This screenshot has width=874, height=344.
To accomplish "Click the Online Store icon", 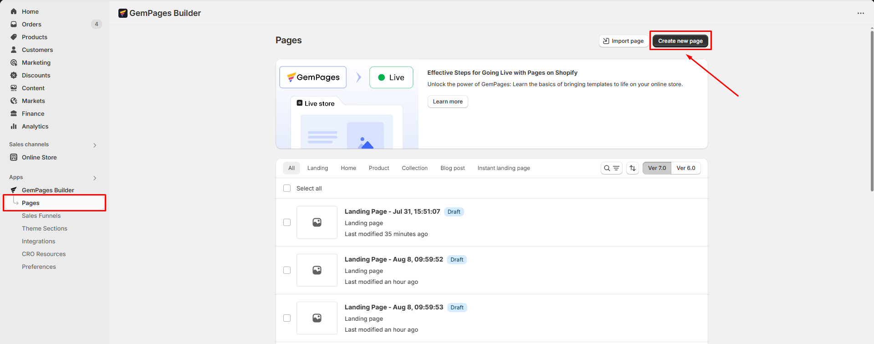I will click(14, 157).
